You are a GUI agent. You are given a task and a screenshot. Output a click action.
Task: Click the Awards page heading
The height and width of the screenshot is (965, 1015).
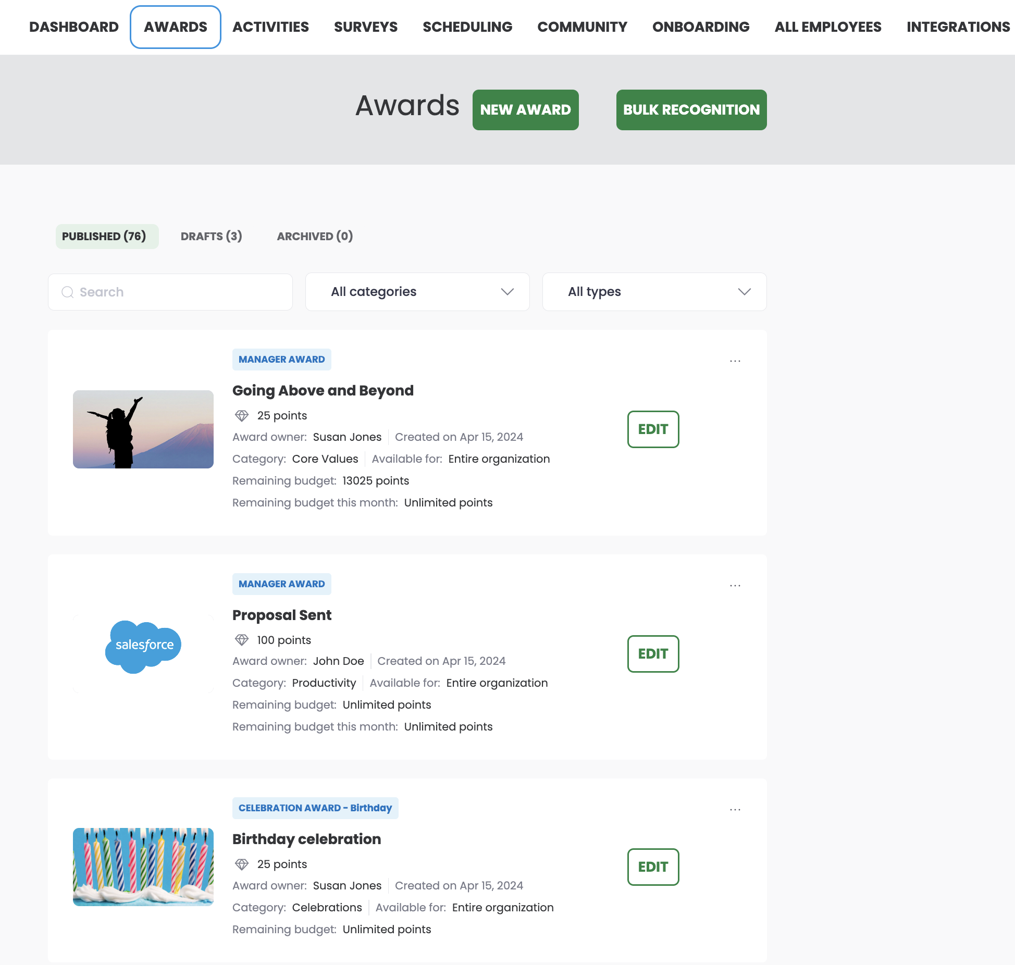coord(407,106)
